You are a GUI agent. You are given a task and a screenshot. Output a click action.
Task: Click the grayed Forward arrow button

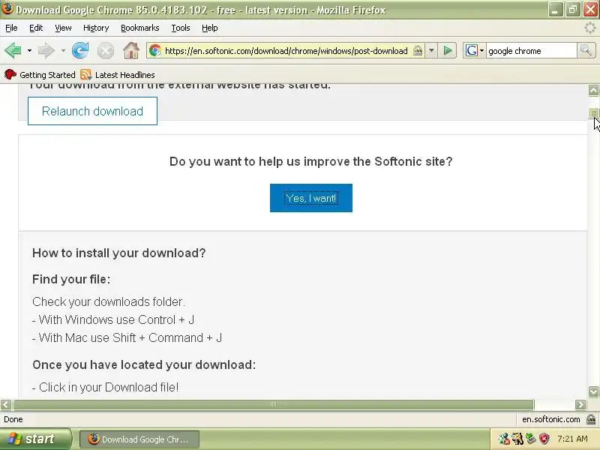[x=46, y=50]
